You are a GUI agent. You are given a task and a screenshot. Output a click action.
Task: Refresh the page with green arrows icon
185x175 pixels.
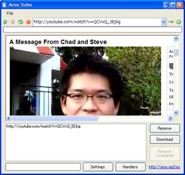[x=21, y=22]
